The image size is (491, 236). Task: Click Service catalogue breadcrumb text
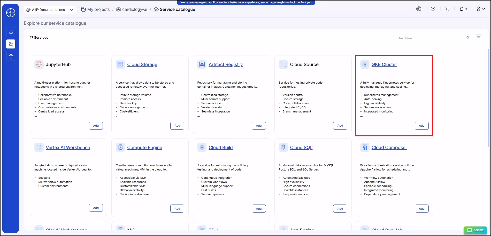coord(177,10)
